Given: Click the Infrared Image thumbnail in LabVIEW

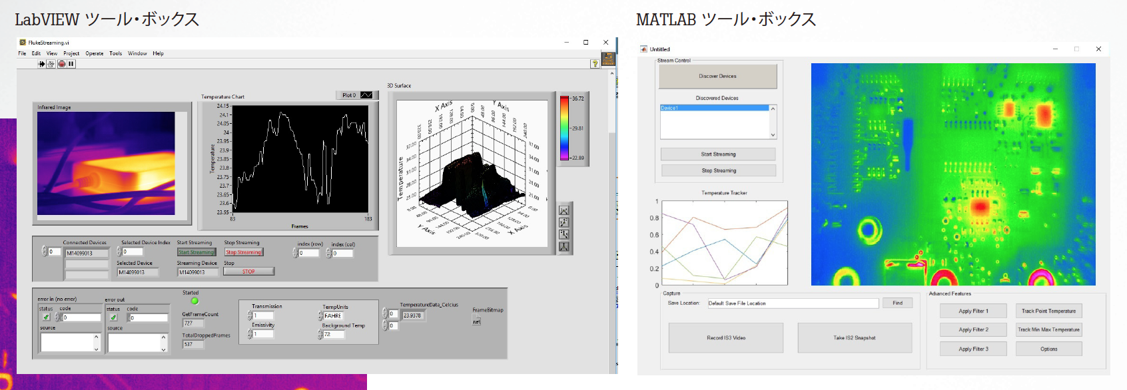Looking at the screenshot, I should 106,163.
